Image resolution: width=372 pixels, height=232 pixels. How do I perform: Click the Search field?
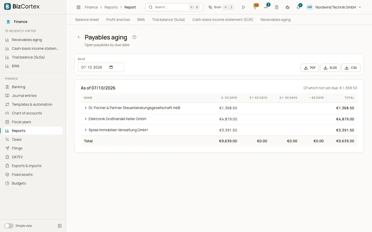[x=174, y=7]
